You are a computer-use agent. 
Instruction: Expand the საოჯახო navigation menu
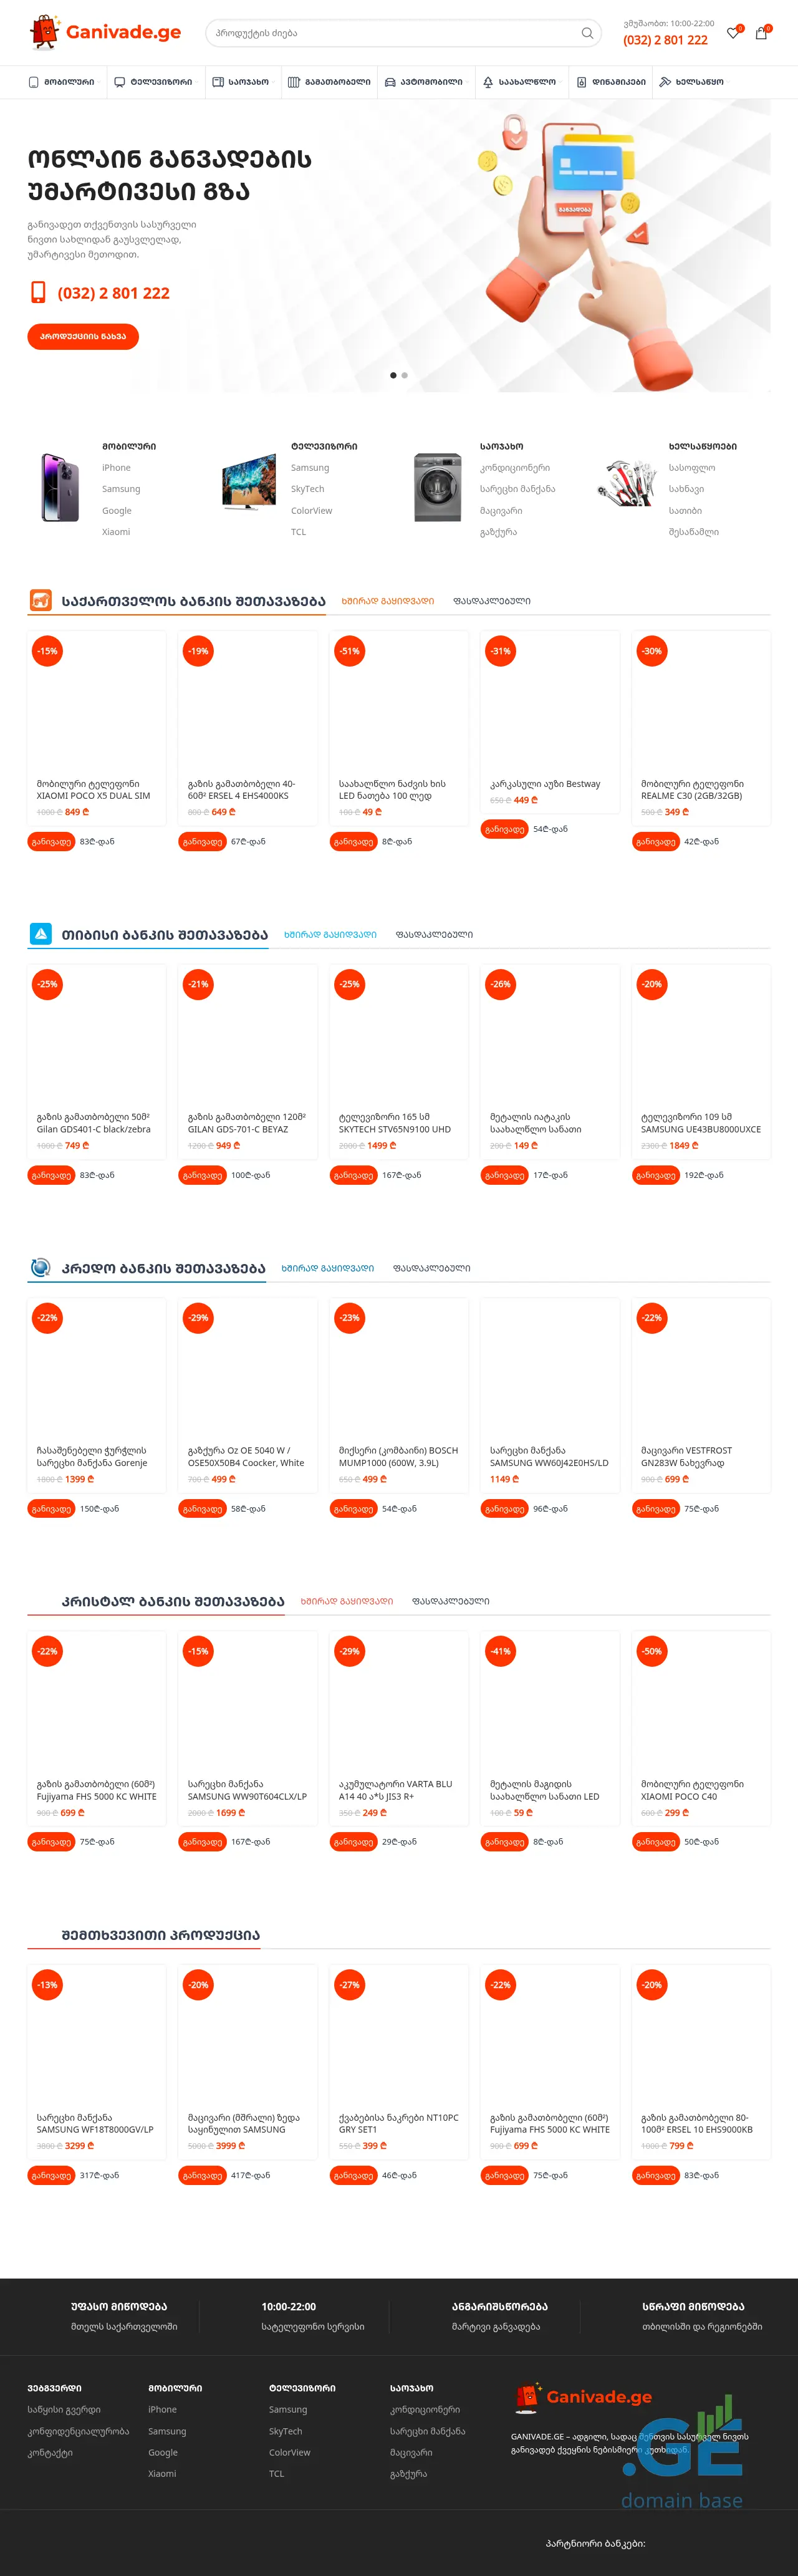tap(241, 82)
